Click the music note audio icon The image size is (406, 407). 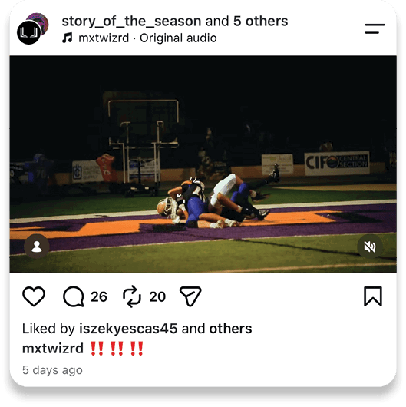(x=68, y=38)
